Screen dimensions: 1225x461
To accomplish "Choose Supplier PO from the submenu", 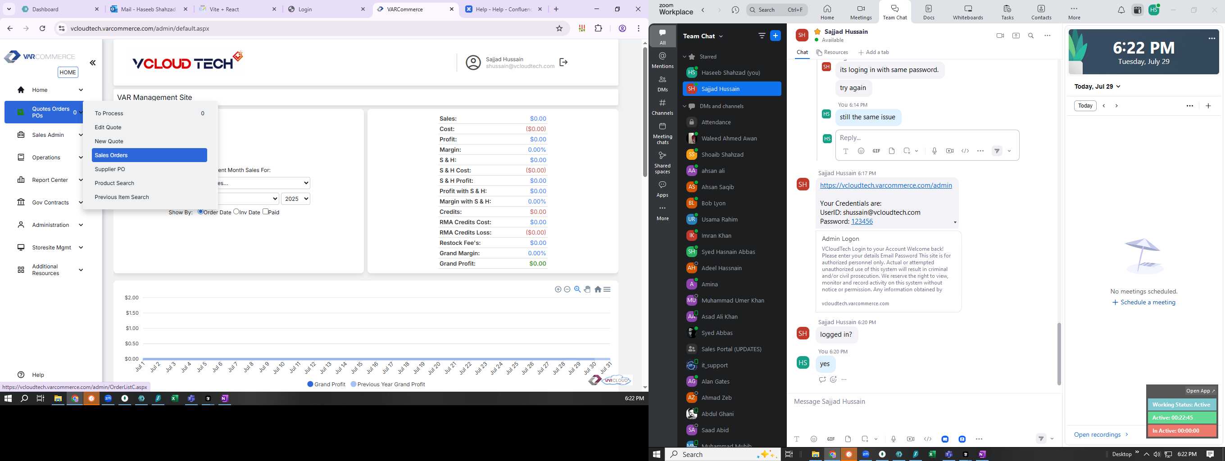I will (x=150, y=169).
